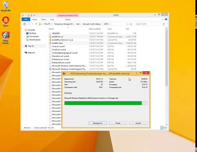Sort files by the Type column header

[x=109, y=29]
